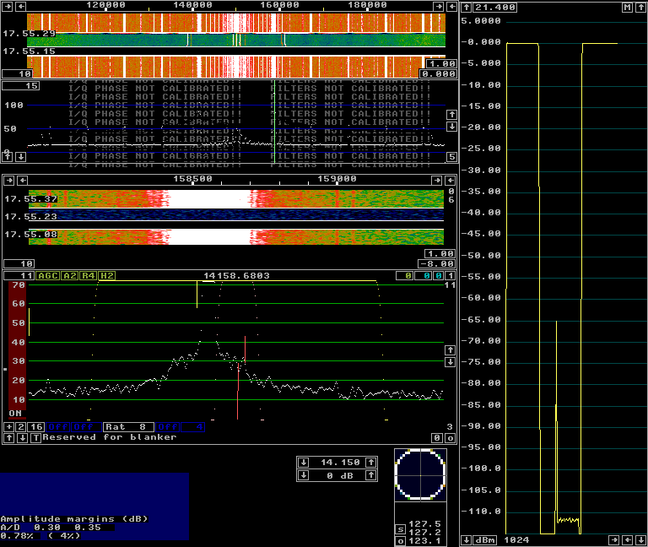Click the up arrow beside the M button
The width and height of the screenshot is (648, 547).
[640, 7]
